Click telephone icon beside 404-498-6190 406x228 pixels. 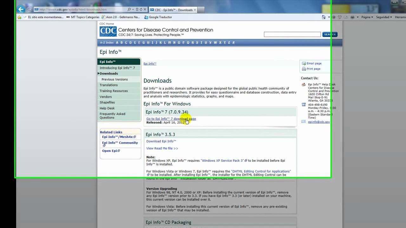coord(304,104)
